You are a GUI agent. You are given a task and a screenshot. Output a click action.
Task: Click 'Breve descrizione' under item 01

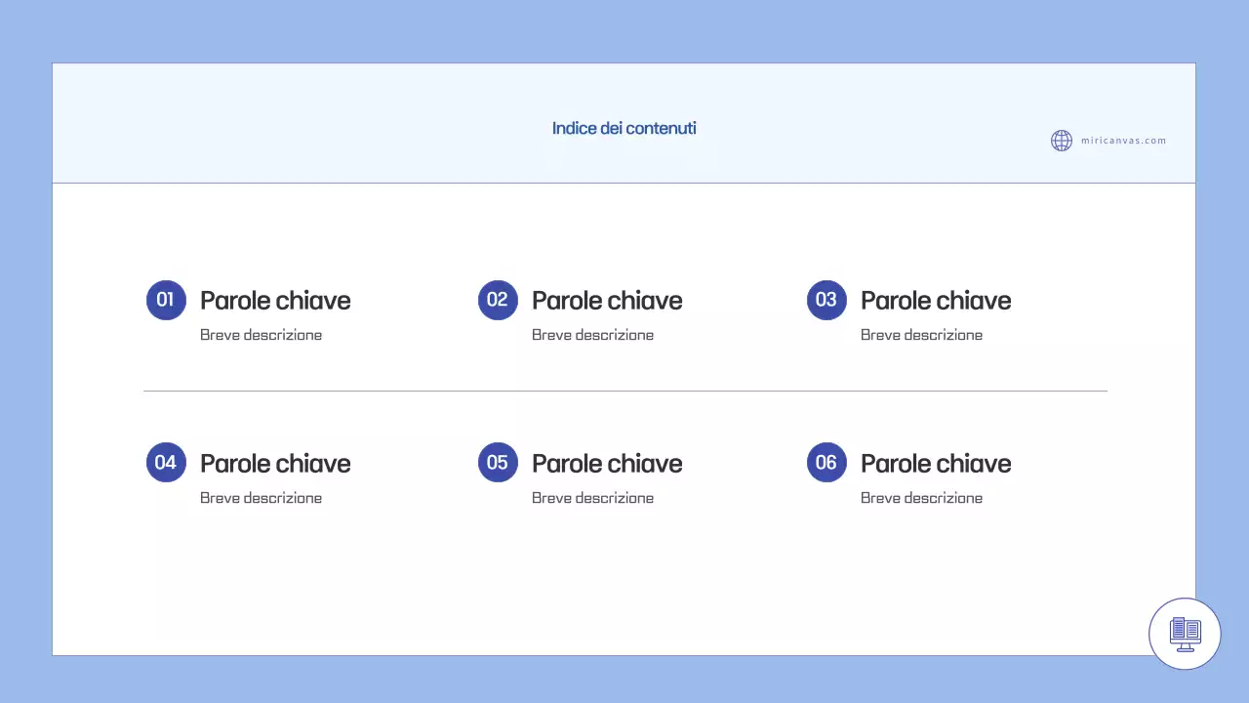pyautogui.click(x=261, y=335)
